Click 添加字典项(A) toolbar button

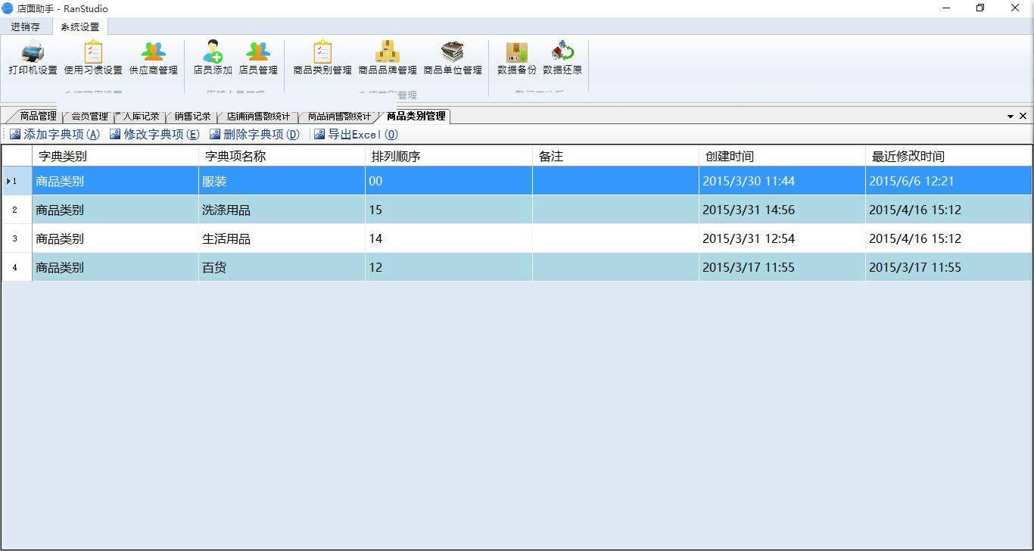(x=55, y=135)
